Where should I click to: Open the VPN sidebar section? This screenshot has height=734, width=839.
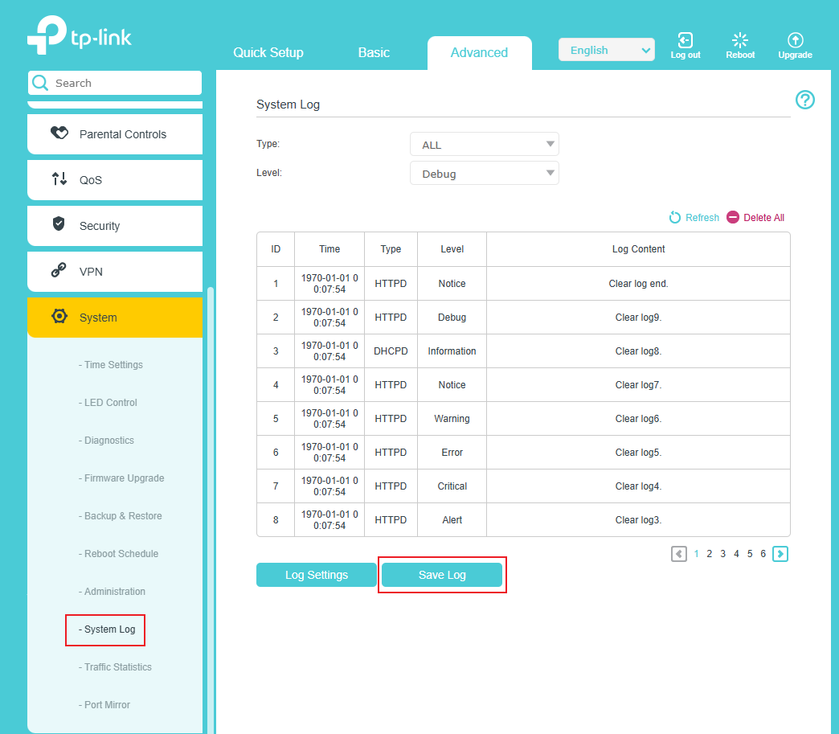click(114, 272)
